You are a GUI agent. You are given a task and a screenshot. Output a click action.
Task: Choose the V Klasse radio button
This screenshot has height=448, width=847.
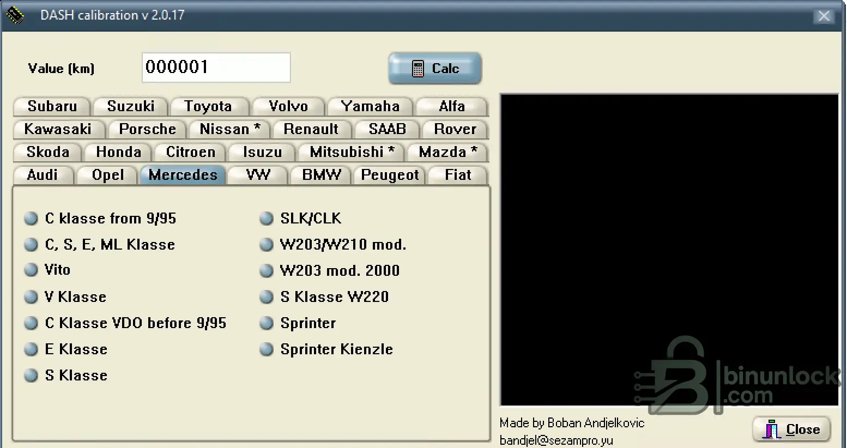click(x=31, y=297)
